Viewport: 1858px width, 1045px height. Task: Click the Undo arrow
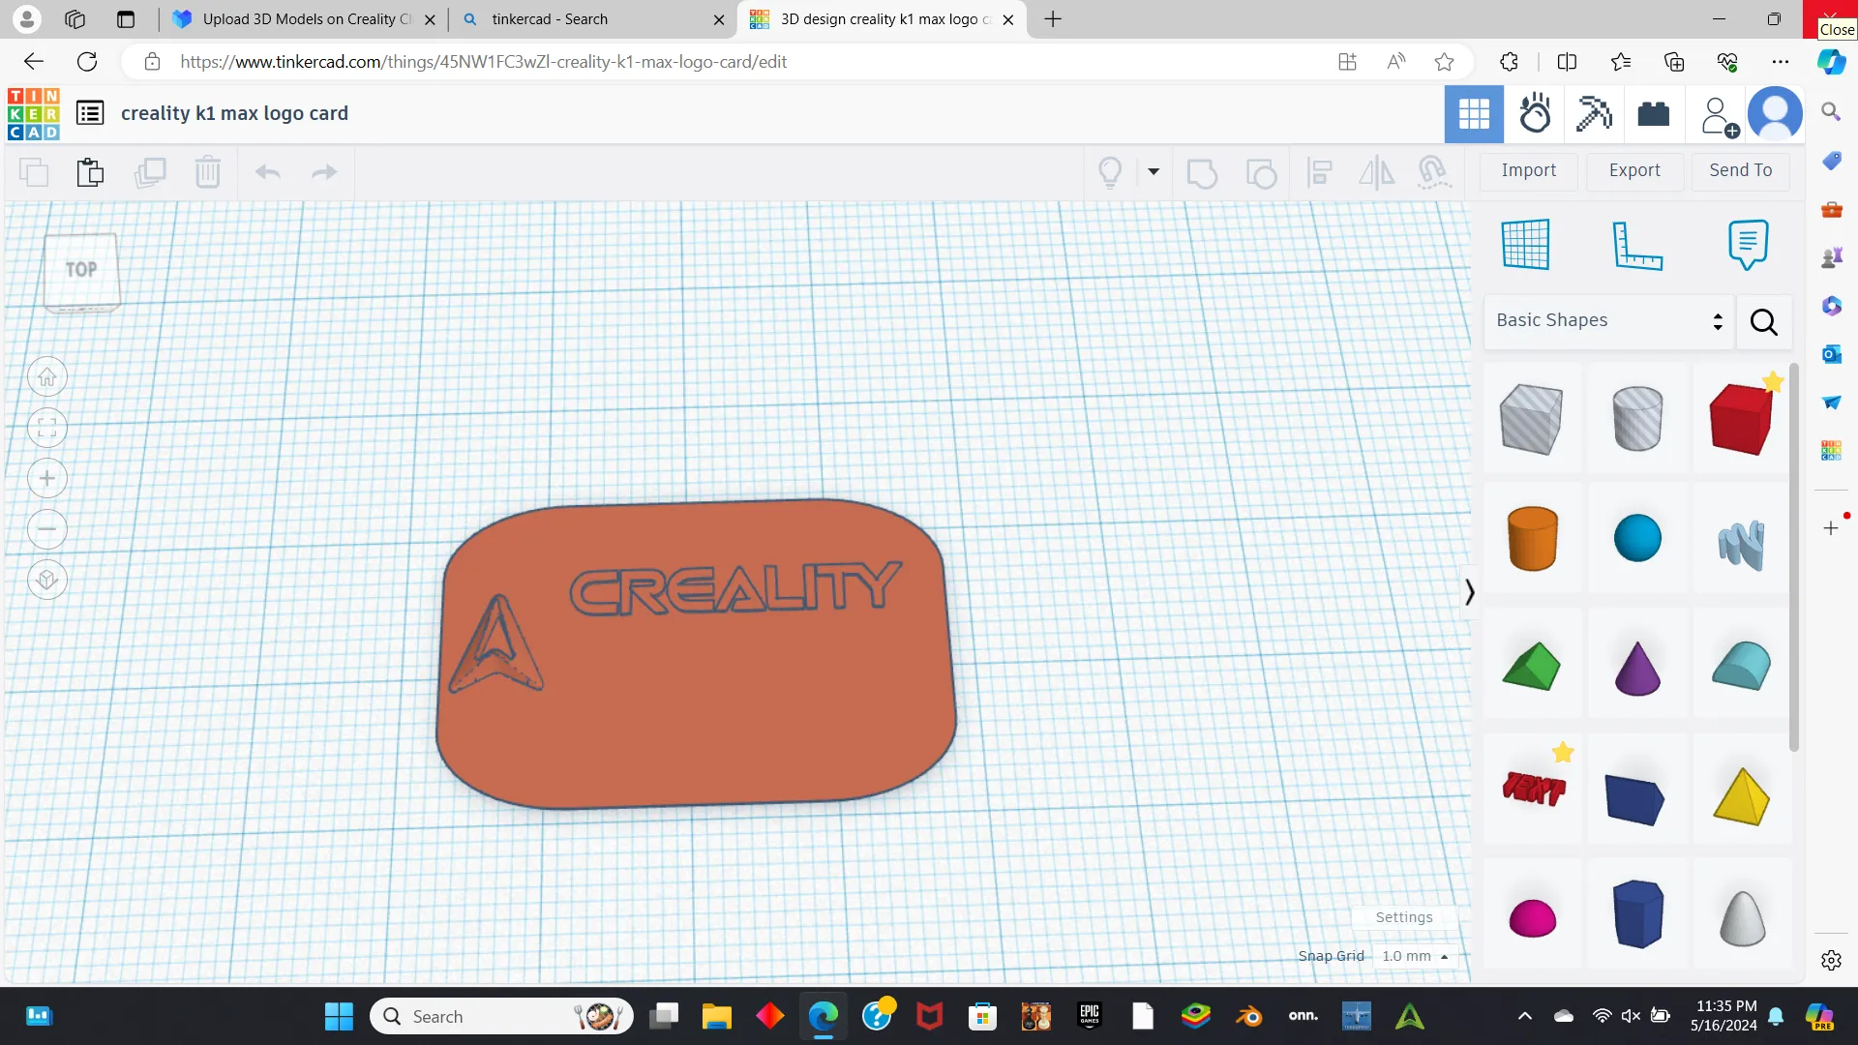click(x=268, y=172)
